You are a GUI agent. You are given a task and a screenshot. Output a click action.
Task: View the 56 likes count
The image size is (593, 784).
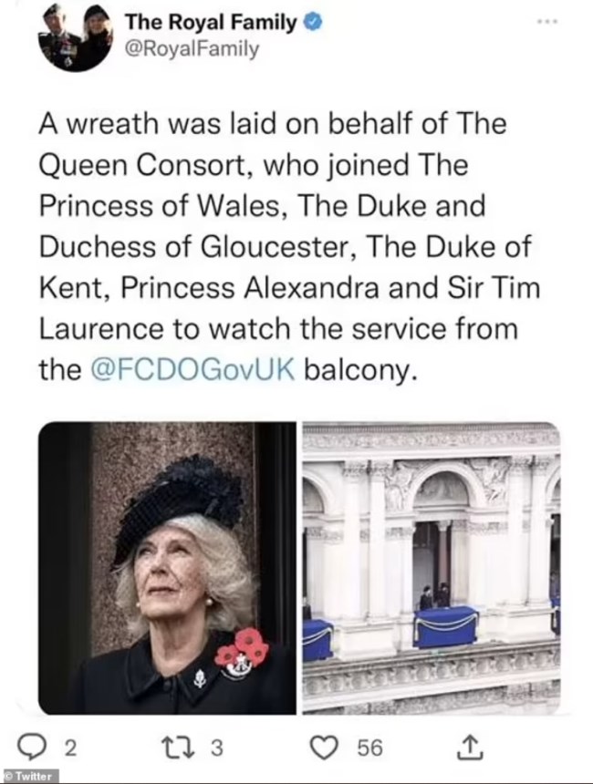[x=369, y=748]
